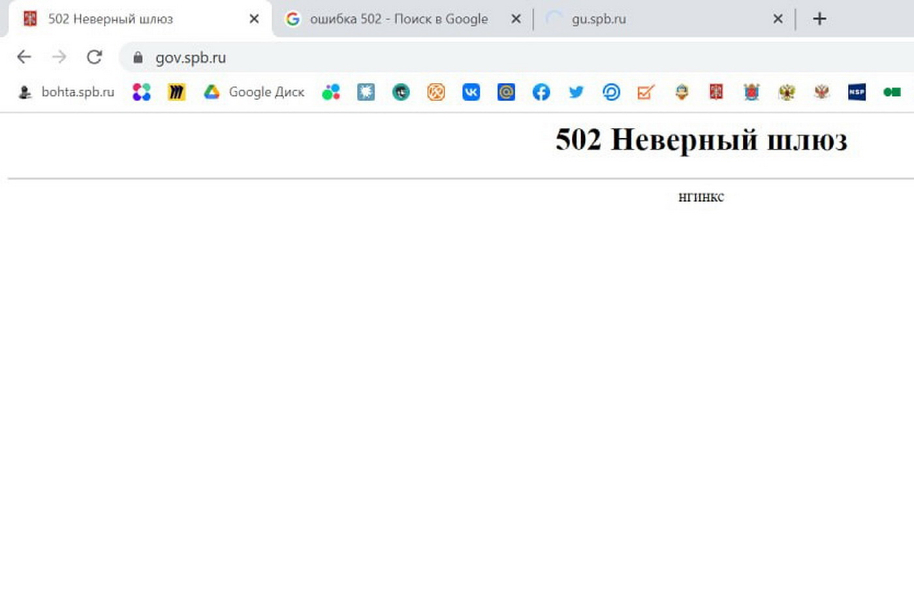Screen dimensions: 914x609
Task: Open the NSP dark blue bookmark
Action: [x=857, y=92]
